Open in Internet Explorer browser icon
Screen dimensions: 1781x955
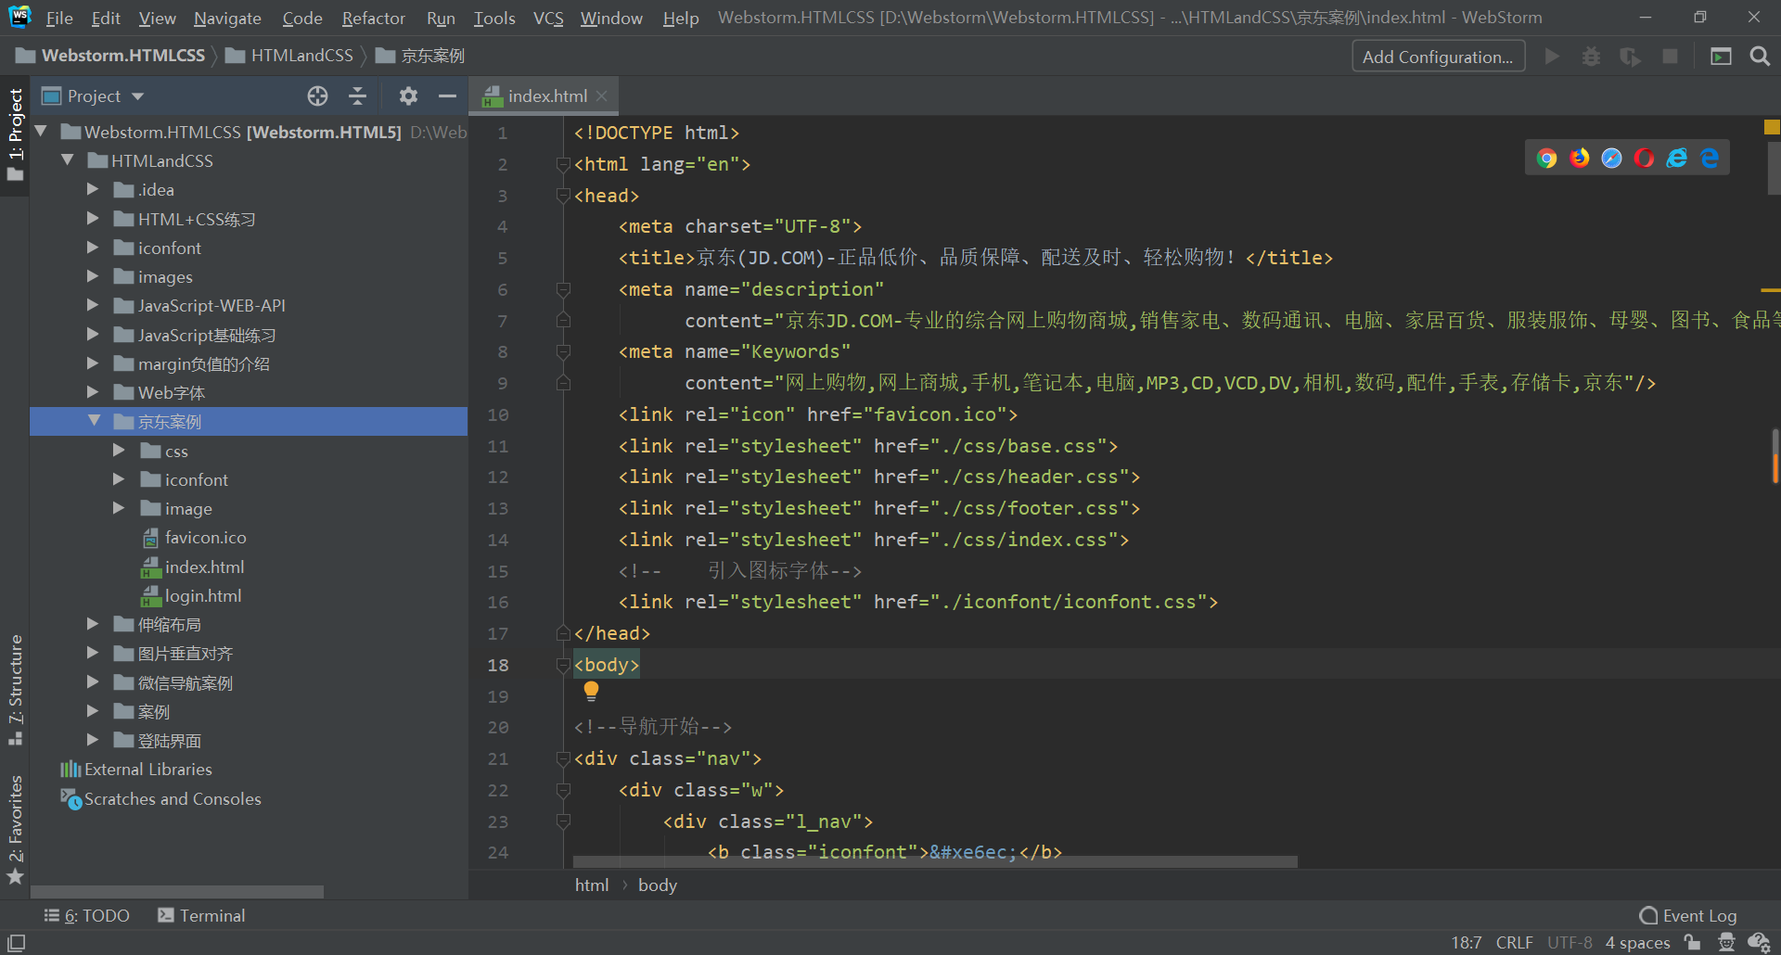pos(1676,159)
